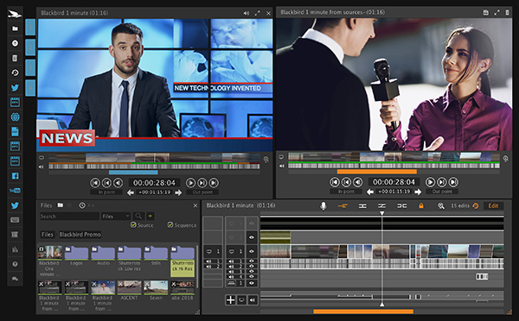
Task: Click the Out point button in left viewer
Action: (202, 192)
